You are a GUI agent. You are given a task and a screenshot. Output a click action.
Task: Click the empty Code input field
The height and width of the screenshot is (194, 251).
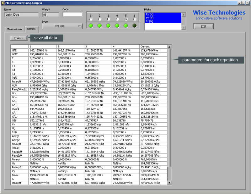pyautogui.click(x=72, y=14)
